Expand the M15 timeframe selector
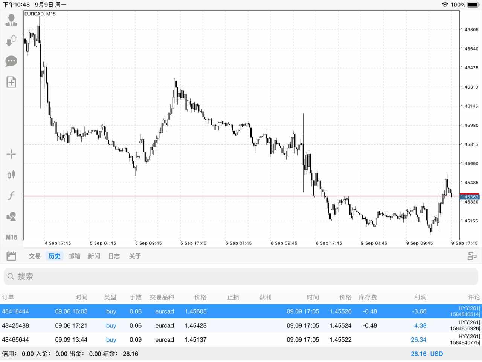The width and height of the screenshot is (482, 362). click(x=11, y=237)
